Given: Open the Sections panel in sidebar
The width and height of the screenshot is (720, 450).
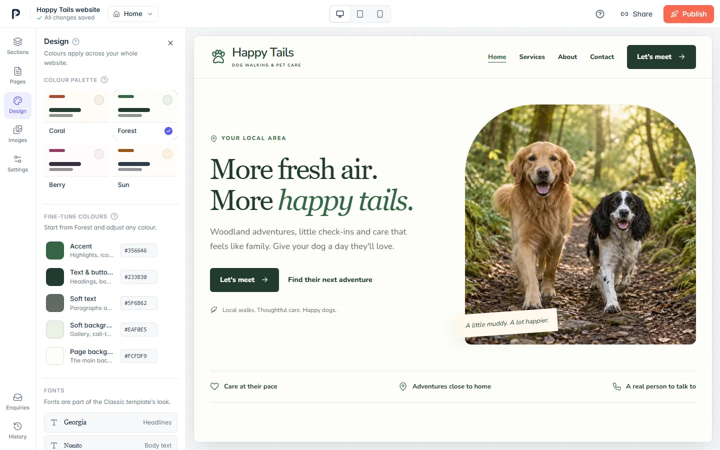Looking at the screenshot, I should tap(17, 46).
